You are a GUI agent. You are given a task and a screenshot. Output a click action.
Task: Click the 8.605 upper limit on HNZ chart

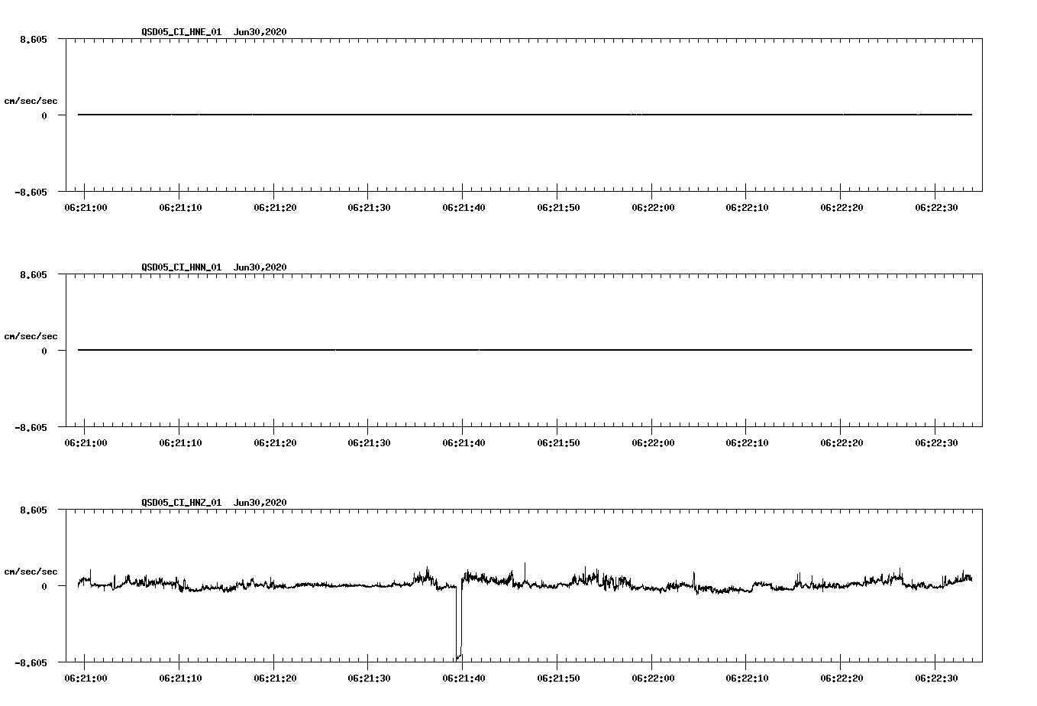[34, 510]
